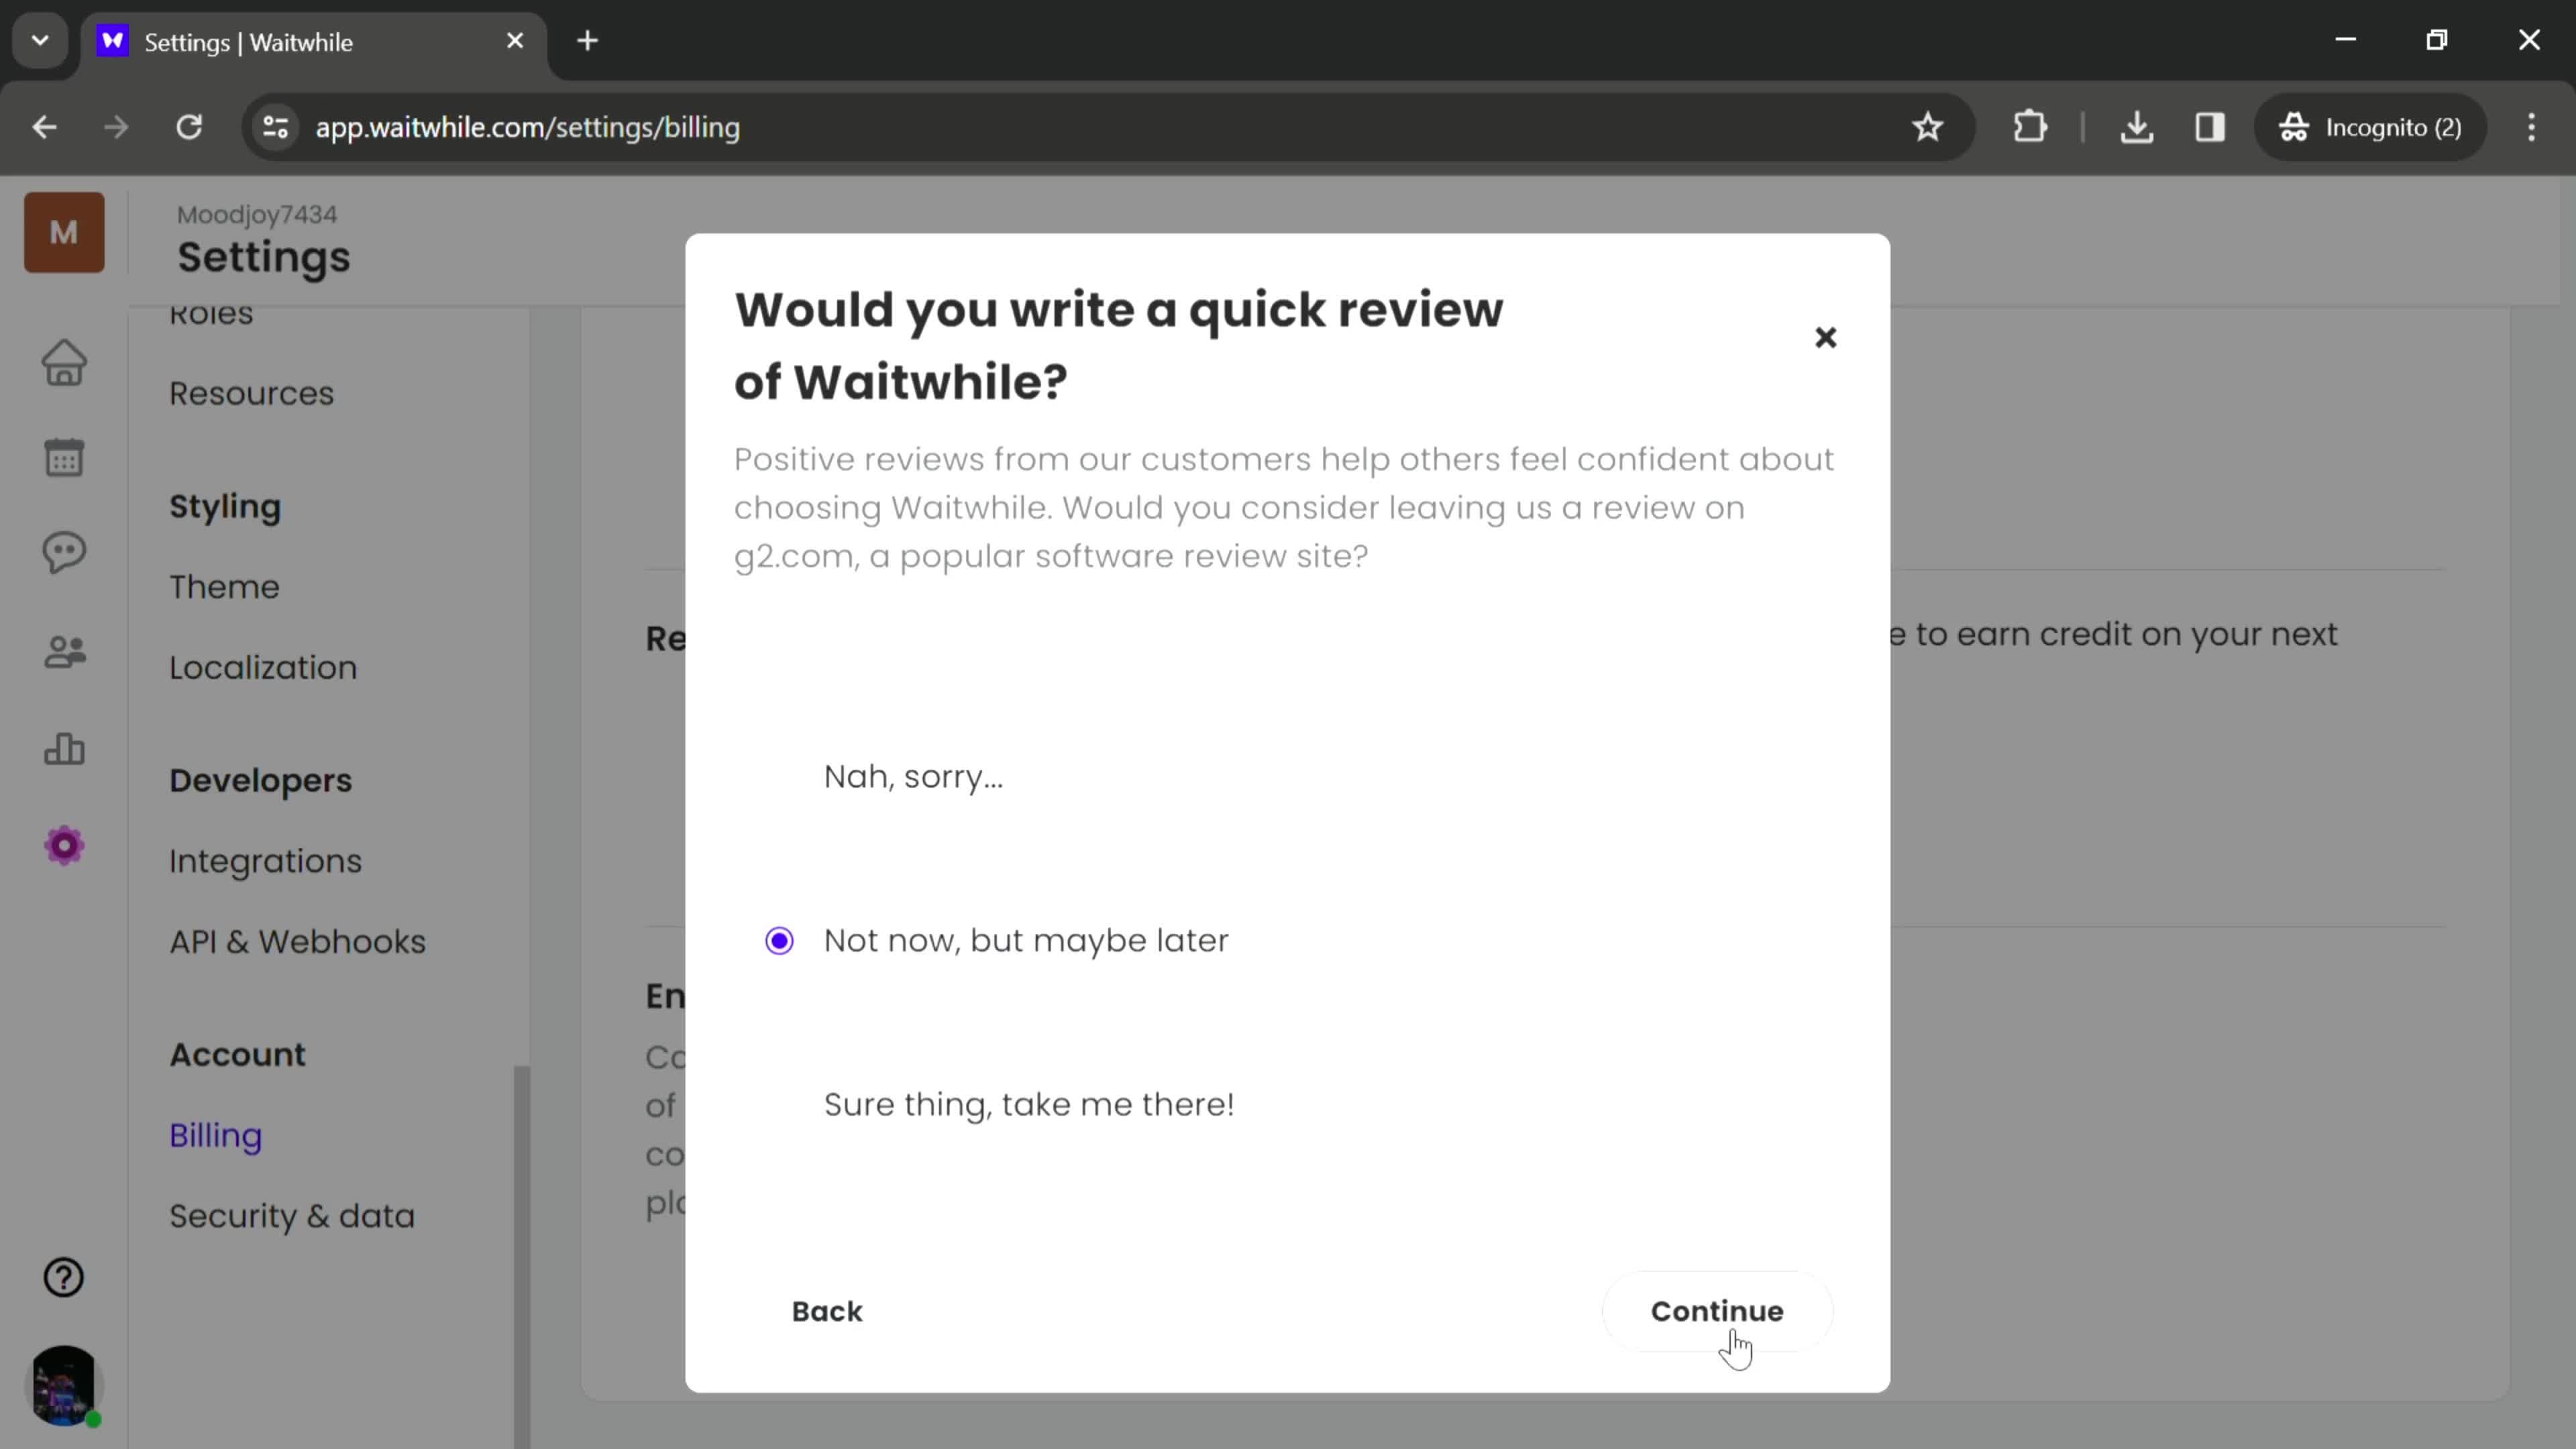
Task: Click the M account logo tile
Action: [x=64, y=232]
